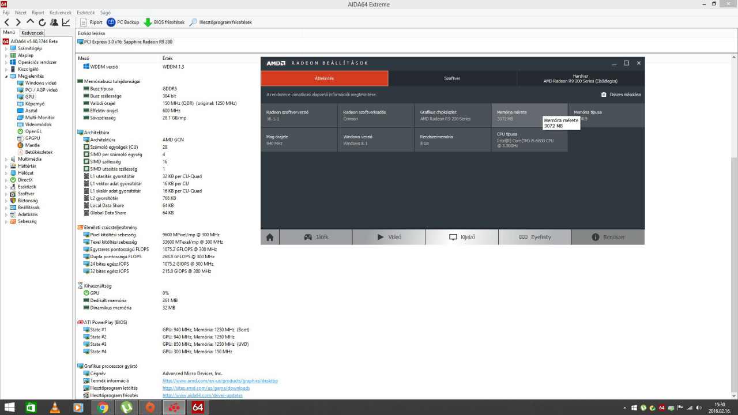Select the Memória mérete tile in Radeon settings
Viewport: 738px width, 415px height.
click(x=529, y=115)
